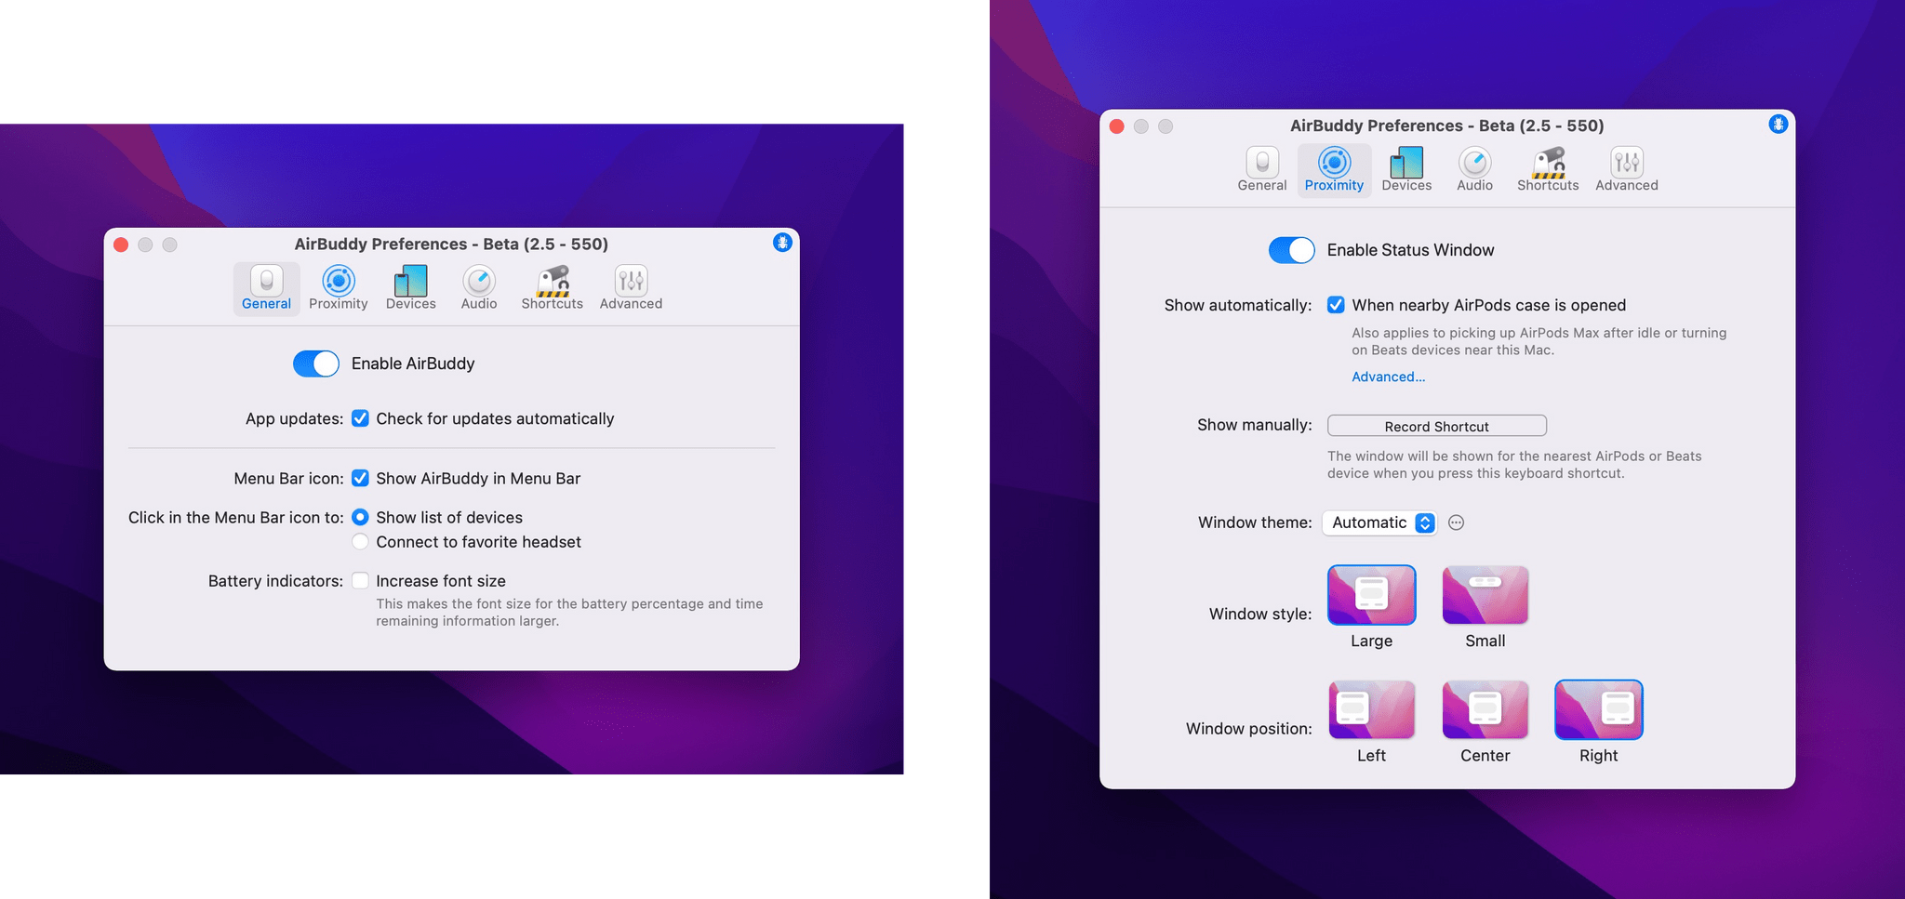
Task: Close the right AirBuddy Preferences window
Action: pos(1117,126)
